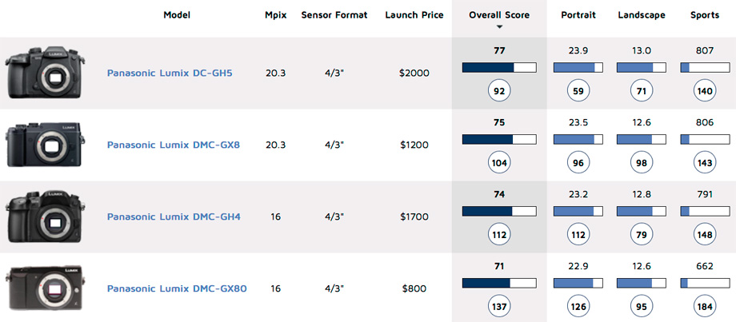Click the Panasonic Lumix DC-GH5 camera thumbnail

coord(46,73)
